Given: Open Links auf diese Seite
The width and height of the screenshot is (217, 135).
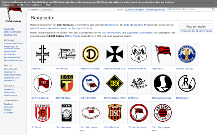Looking at the screenshot, I should 13,44.
